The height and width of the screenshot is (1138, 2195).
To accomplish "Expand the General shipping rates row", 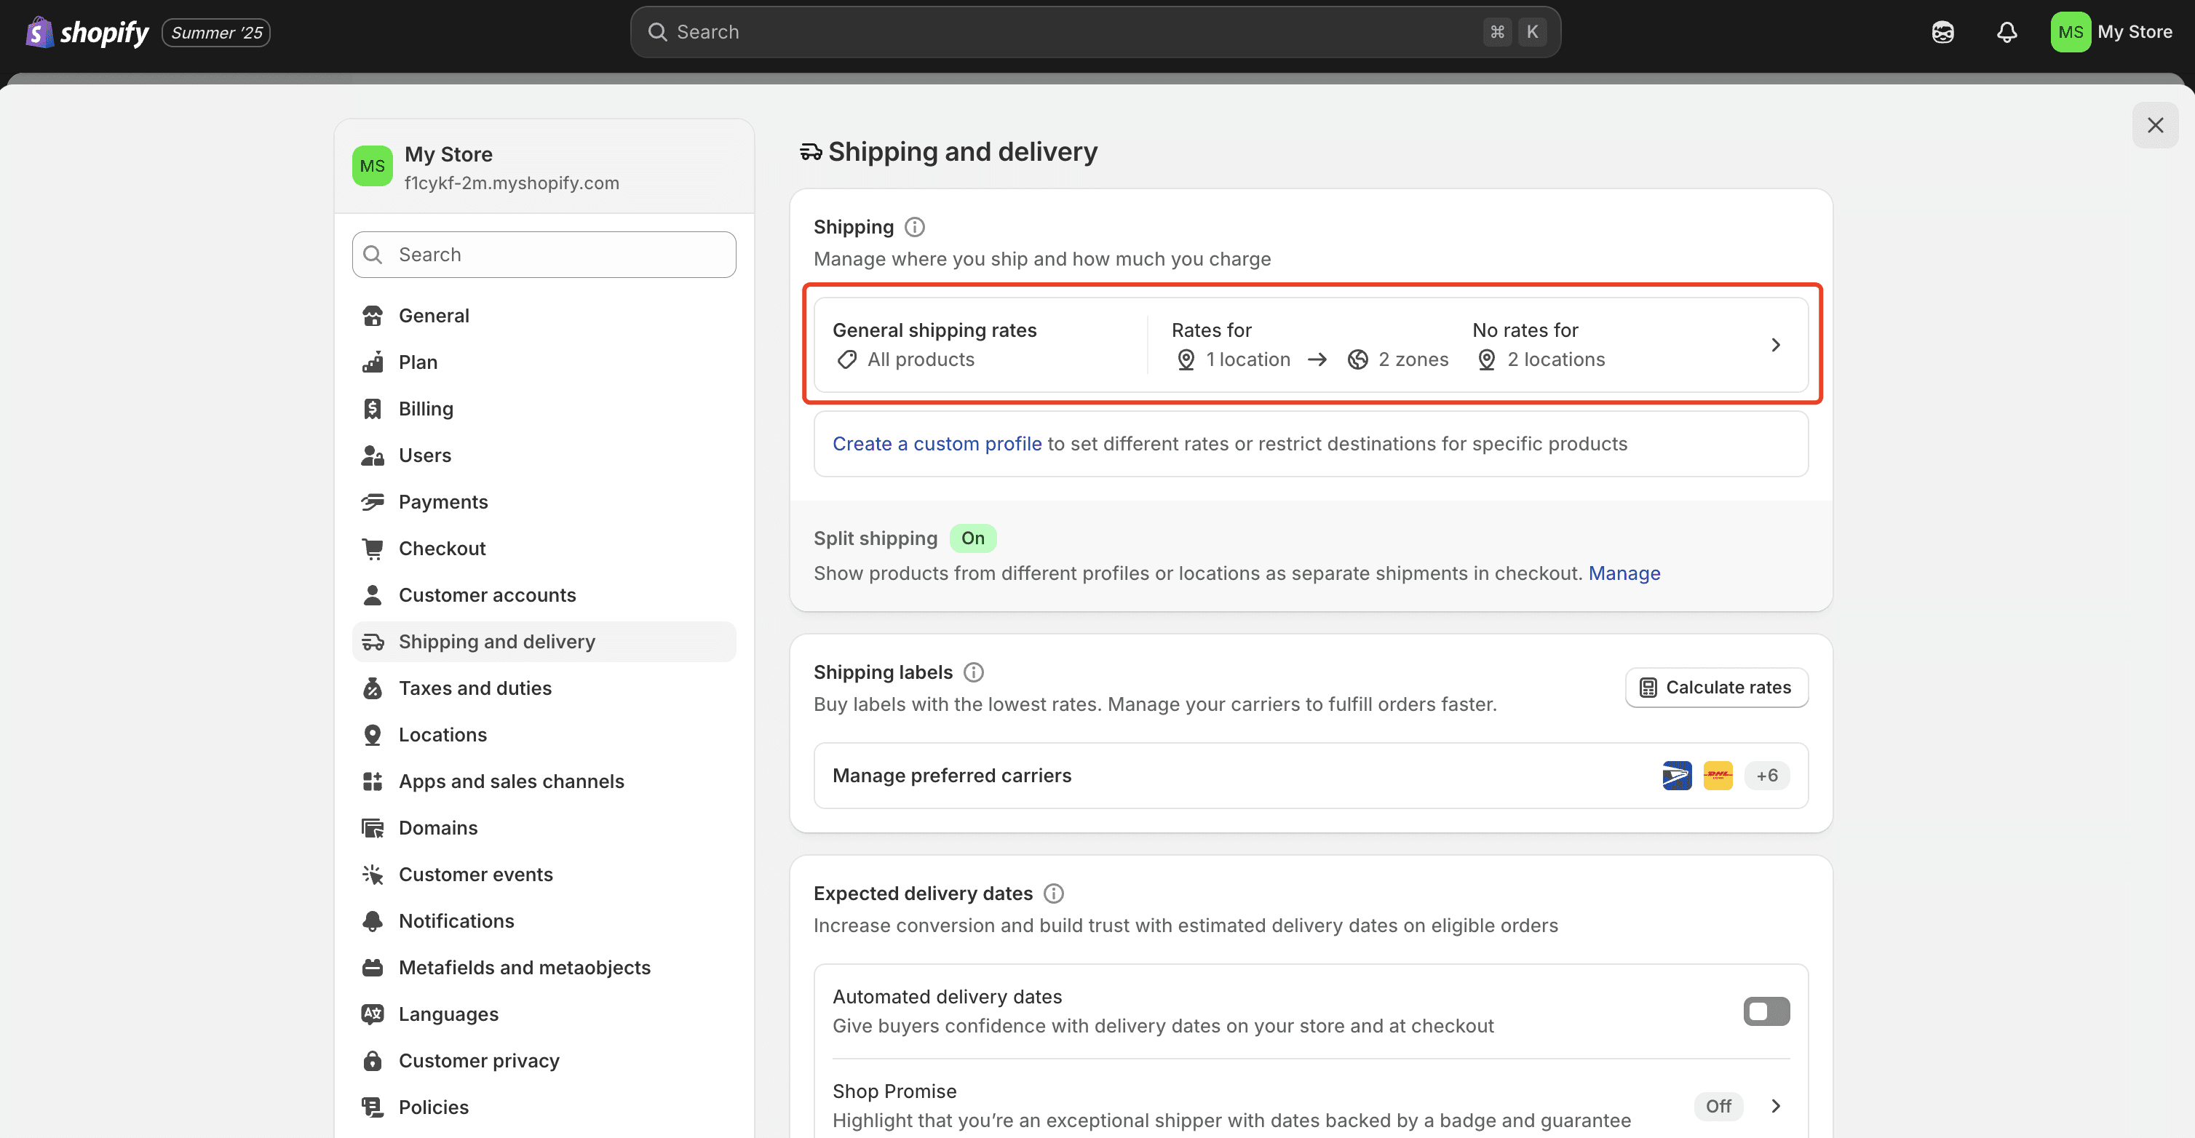I will click(1776, 345).
